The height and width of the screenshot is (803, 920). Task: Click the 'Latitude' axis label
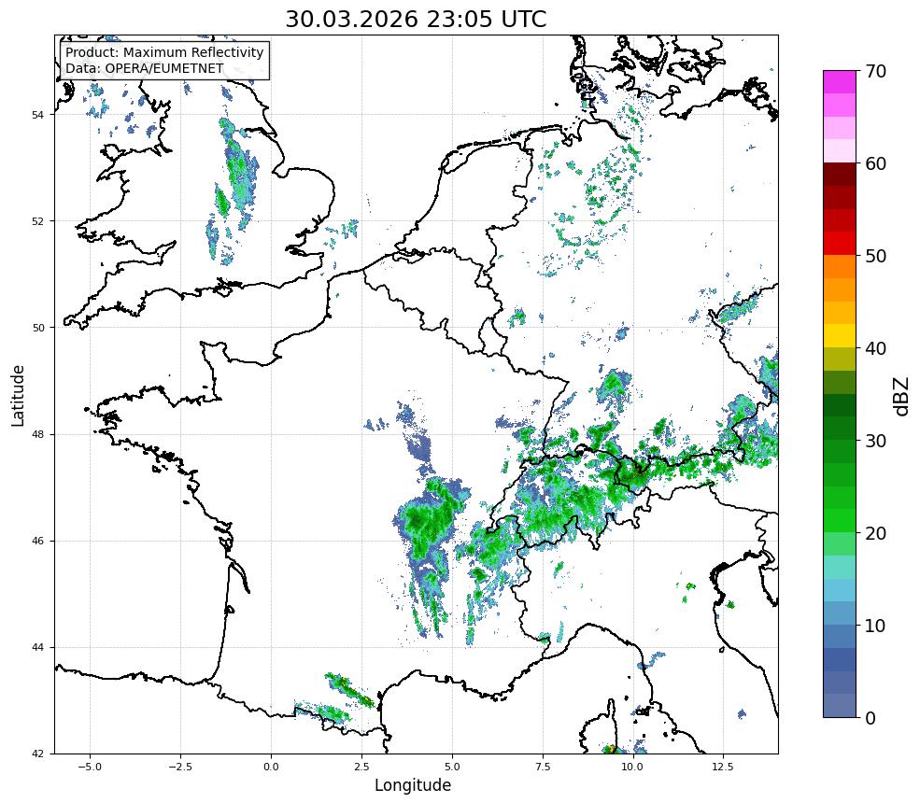coord(18,395)
